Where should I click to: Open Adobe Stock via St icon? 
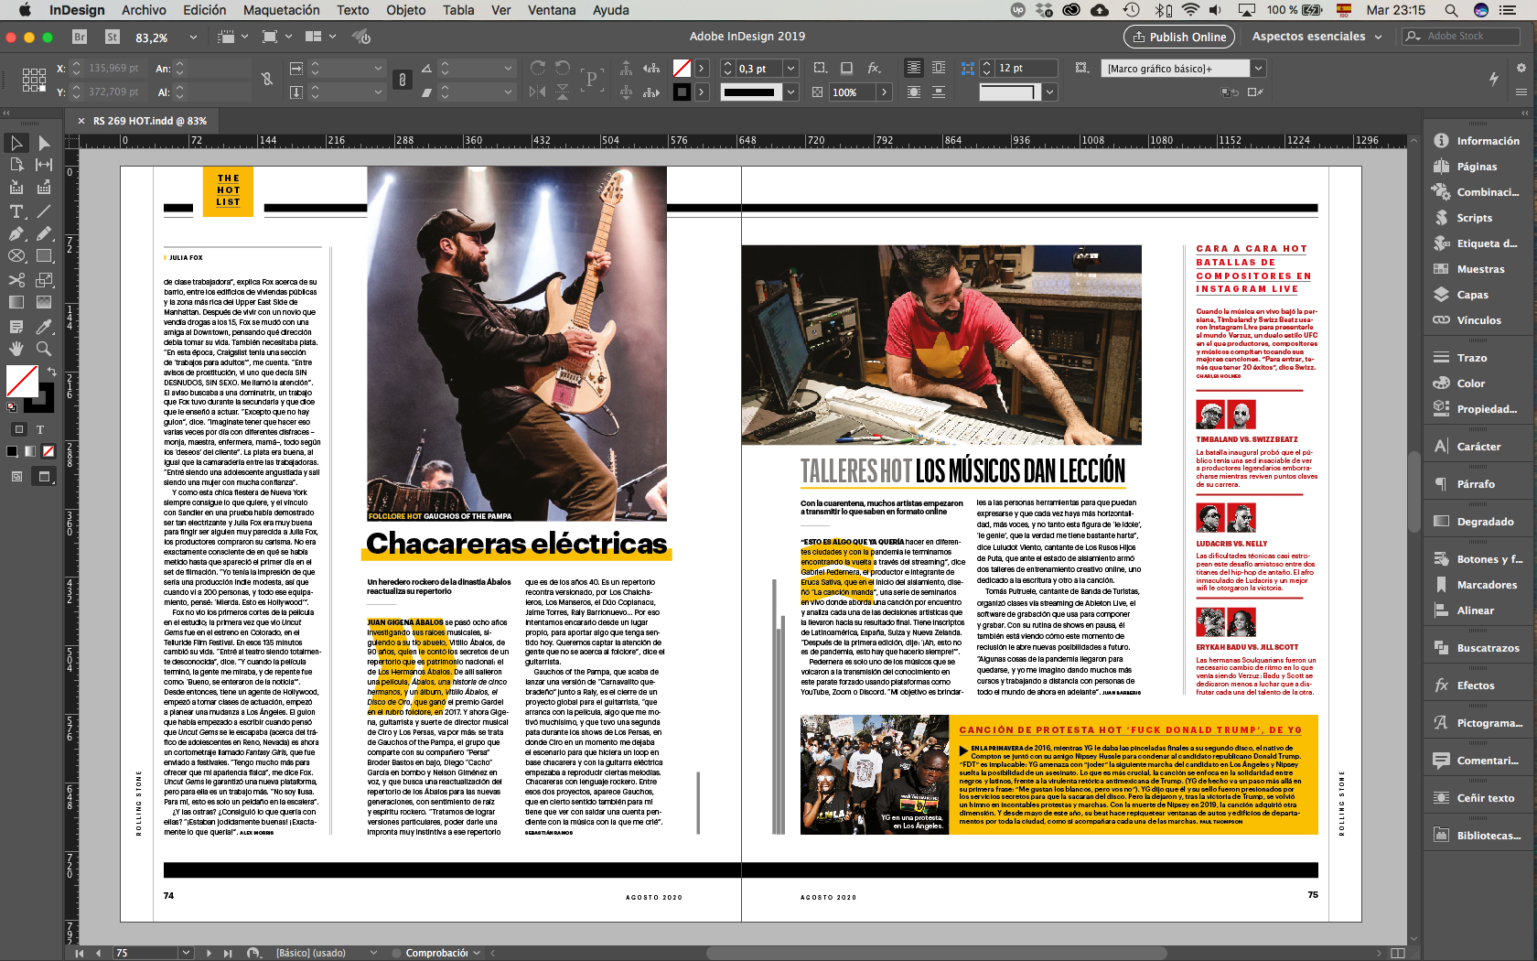113,37
